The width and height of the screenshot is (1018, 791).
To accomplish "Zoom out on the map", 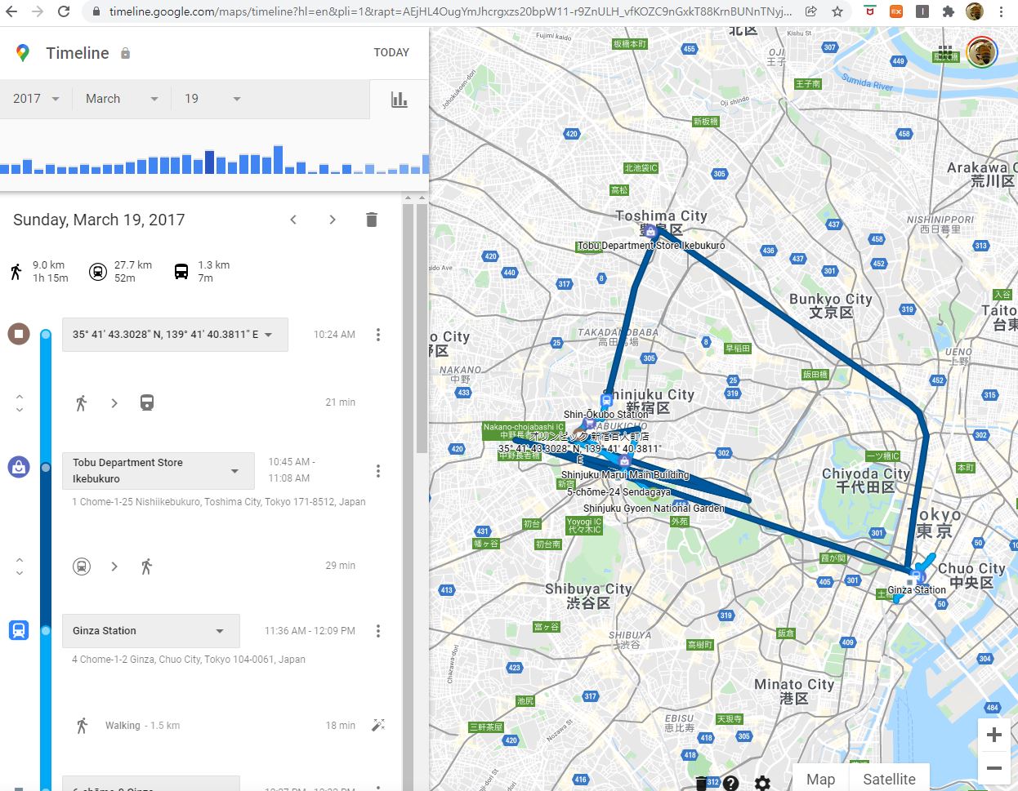I will [993, 768].
